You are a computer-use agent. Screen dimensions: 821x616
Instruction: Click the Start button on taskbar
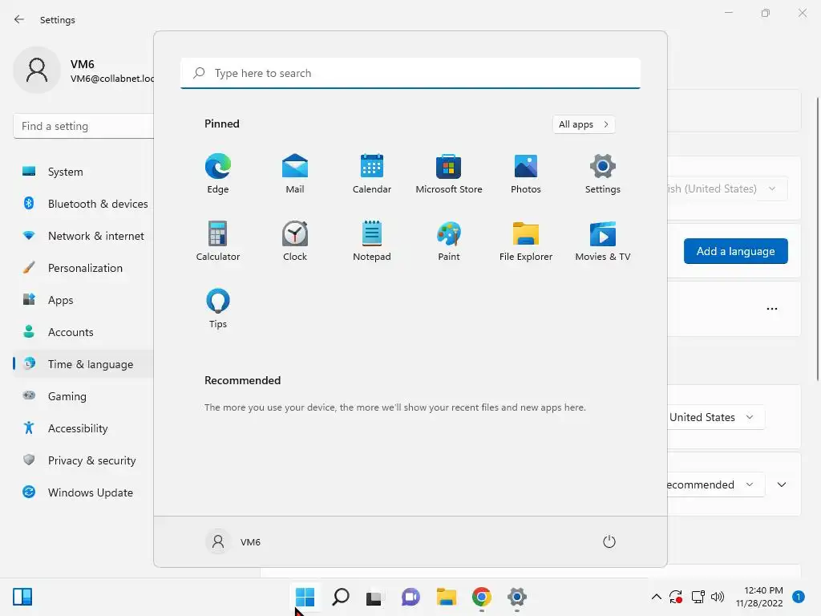305,597
